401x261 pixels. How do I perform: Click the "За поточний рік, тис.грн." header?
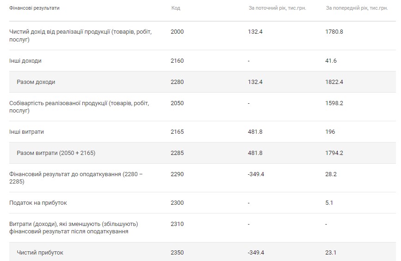pyautogui.click(x=277, y=8)
